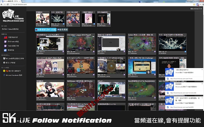
Task: Open the live.sk-knower.com/user/chickts notification link
Action: tap(181, 79)
